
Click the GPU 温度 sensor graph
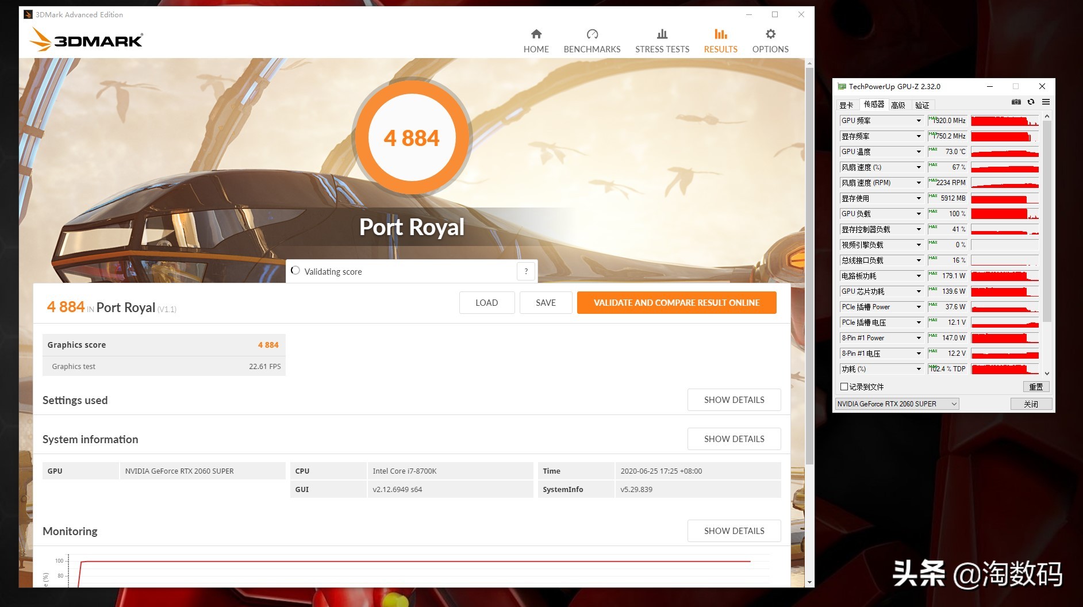coord(1005,152)
